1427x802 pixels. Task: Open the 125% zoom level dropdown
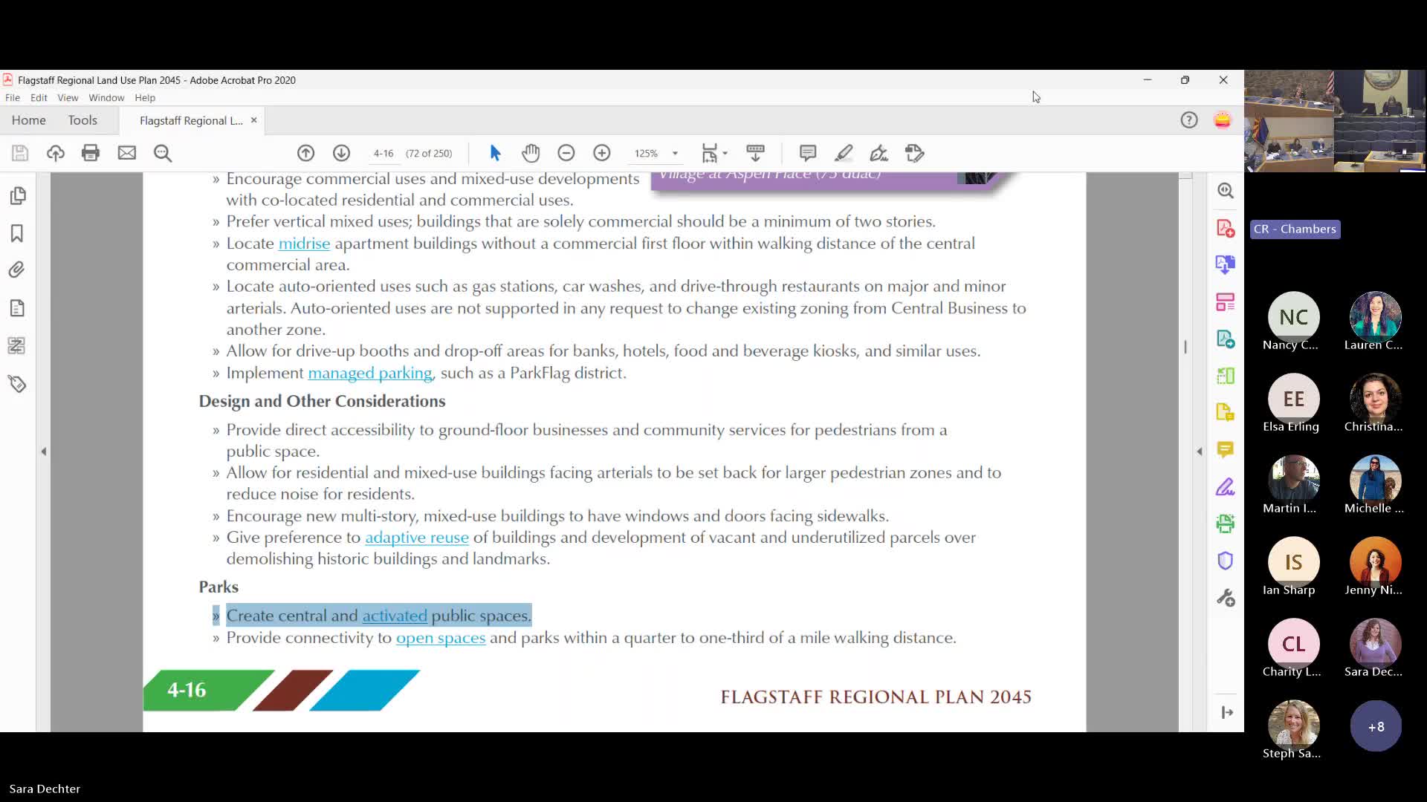point(675,154)
